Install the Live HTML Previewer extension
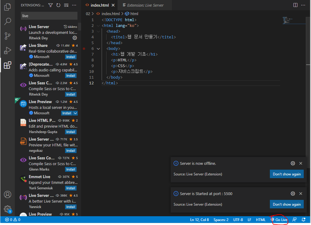The width and height of the screenshot is (311, 225). (x=70, y=132)
